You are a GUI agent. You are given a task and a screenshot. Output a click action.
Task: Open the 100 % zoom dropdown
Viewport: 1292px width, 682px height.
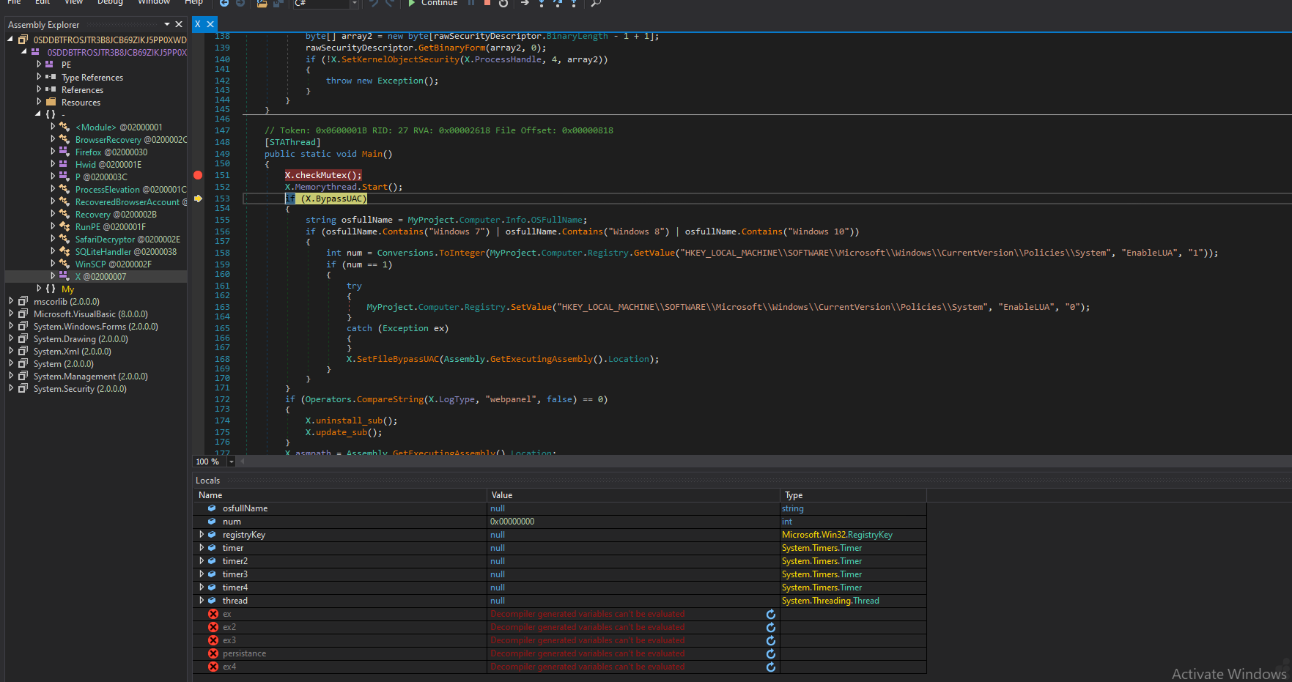click(232, 462)
